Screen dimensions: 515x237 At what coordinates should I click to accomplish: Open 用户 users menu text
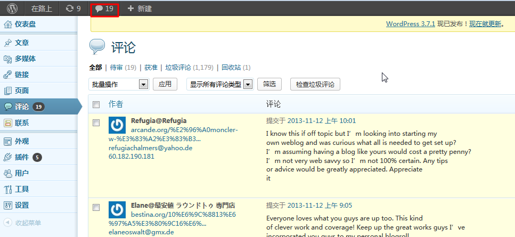(x=22, y=173)
